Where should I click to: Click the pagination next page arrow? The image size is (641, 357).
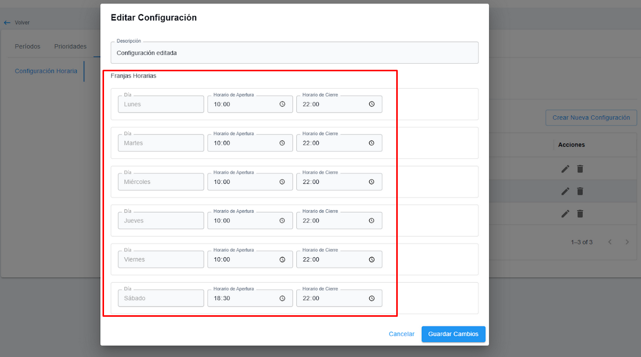pos(627,242)
